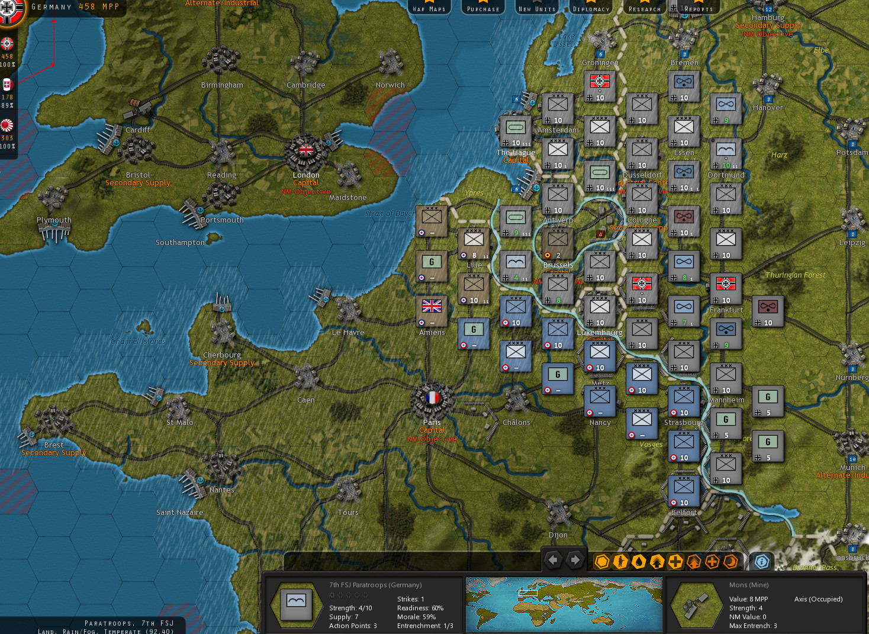Select the 7th FSJ Paratroops portrait
Image resolution: width=869 pixels, height=634 pixels.
tap(296, 605)
